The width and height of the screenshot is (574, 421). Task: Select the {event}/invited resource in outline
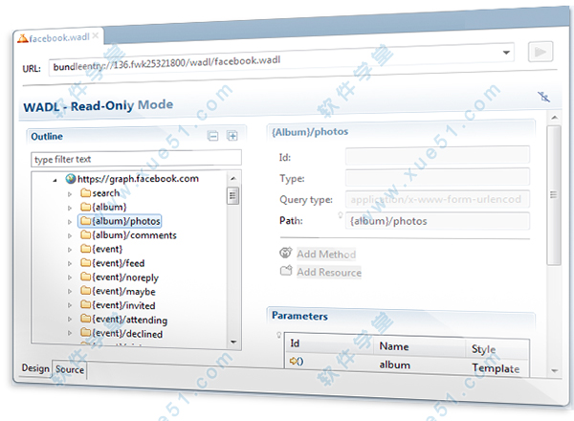click(x=118, y=305)
